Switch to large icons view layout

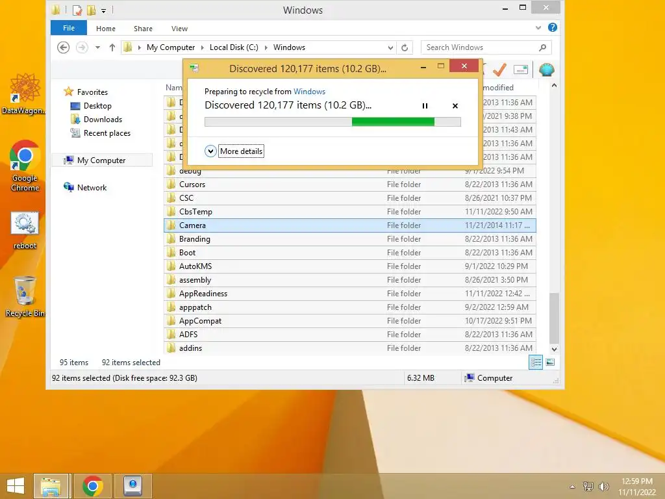click(x=550, y=363)
